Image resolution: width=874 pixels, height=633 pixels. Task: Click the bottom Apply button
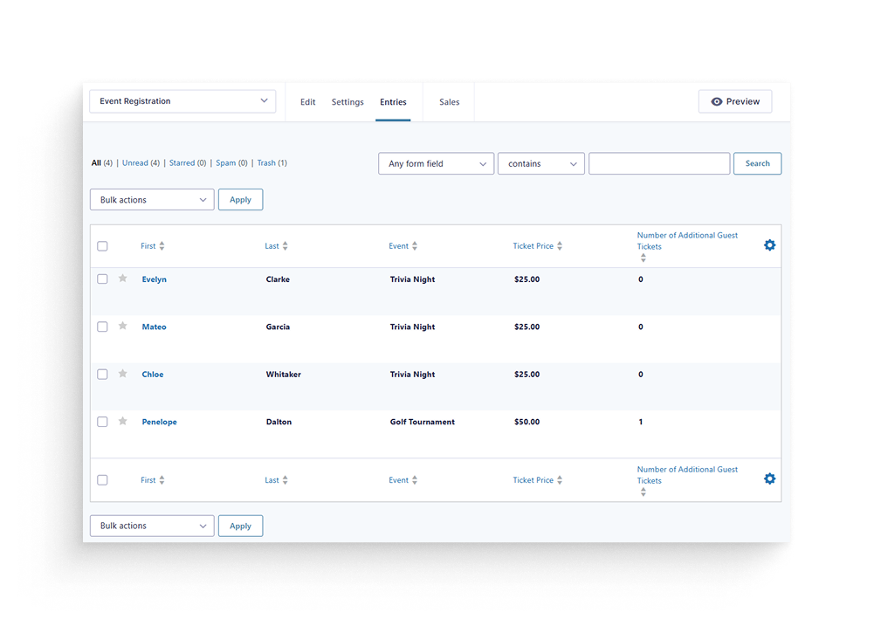click(x=240, y=526)
